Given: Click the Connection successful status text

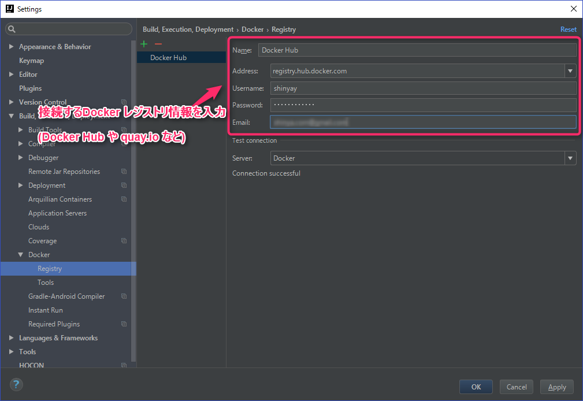Looking at the screenshot, I should coord(266,173).
